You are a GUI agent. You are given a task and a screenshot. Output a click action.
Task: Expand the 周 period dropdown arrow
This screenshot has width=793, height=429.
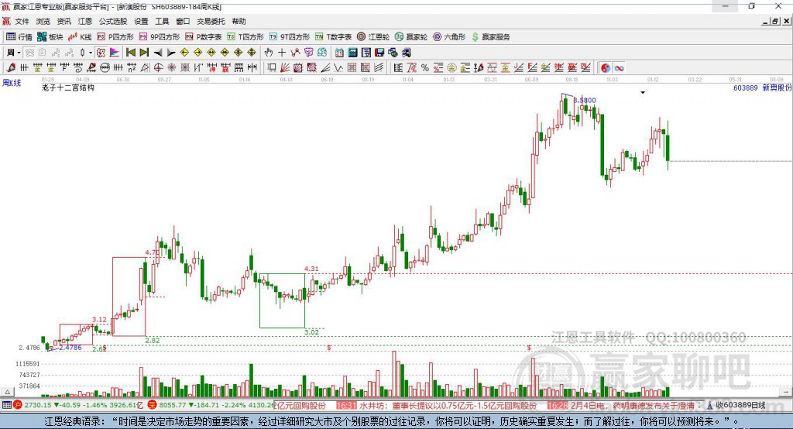pos(19,52)
